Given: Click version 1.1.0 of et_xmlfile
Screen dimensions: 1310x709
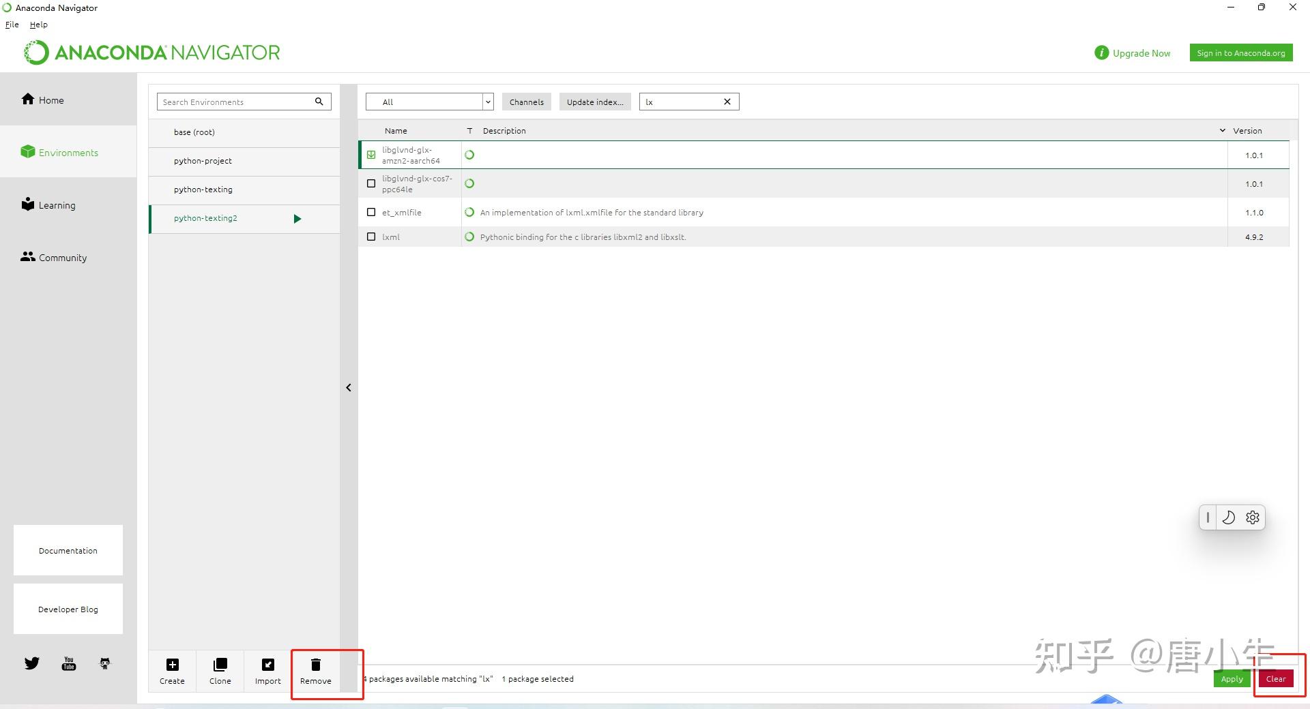Looking at the screenshot, I should tap(1254, 212).
